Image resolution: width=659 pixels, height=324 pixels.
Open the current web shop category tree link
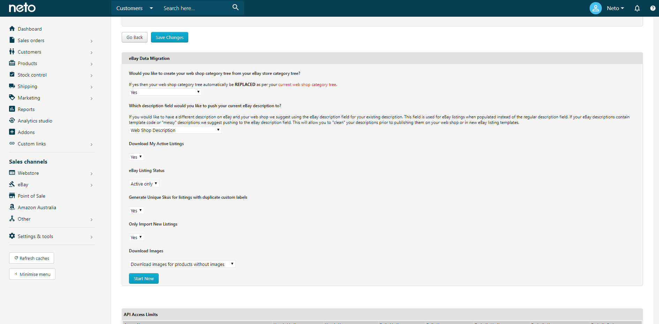pos(307,85)
